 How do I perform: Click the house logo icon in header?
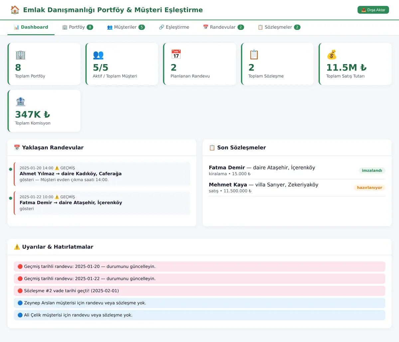(15, 10)
